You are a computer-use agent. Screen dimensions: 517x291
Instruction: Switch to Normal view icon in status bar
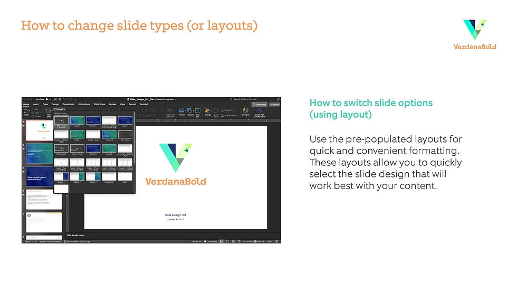coord(221,241)
